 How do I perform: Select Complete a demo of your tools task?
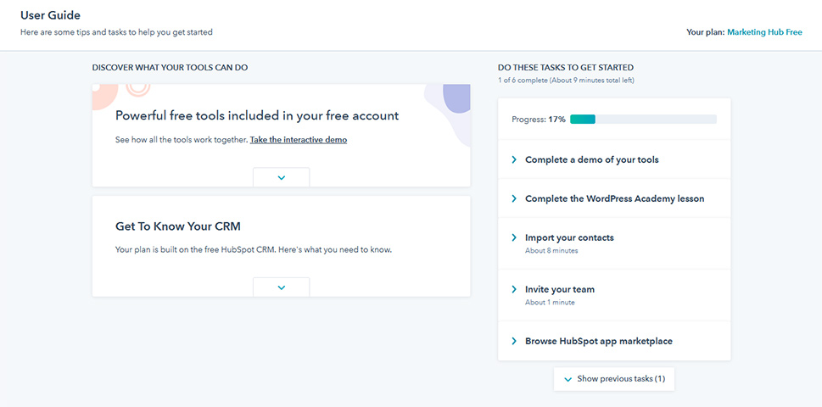pyautogui.click(x=614, y=159)
